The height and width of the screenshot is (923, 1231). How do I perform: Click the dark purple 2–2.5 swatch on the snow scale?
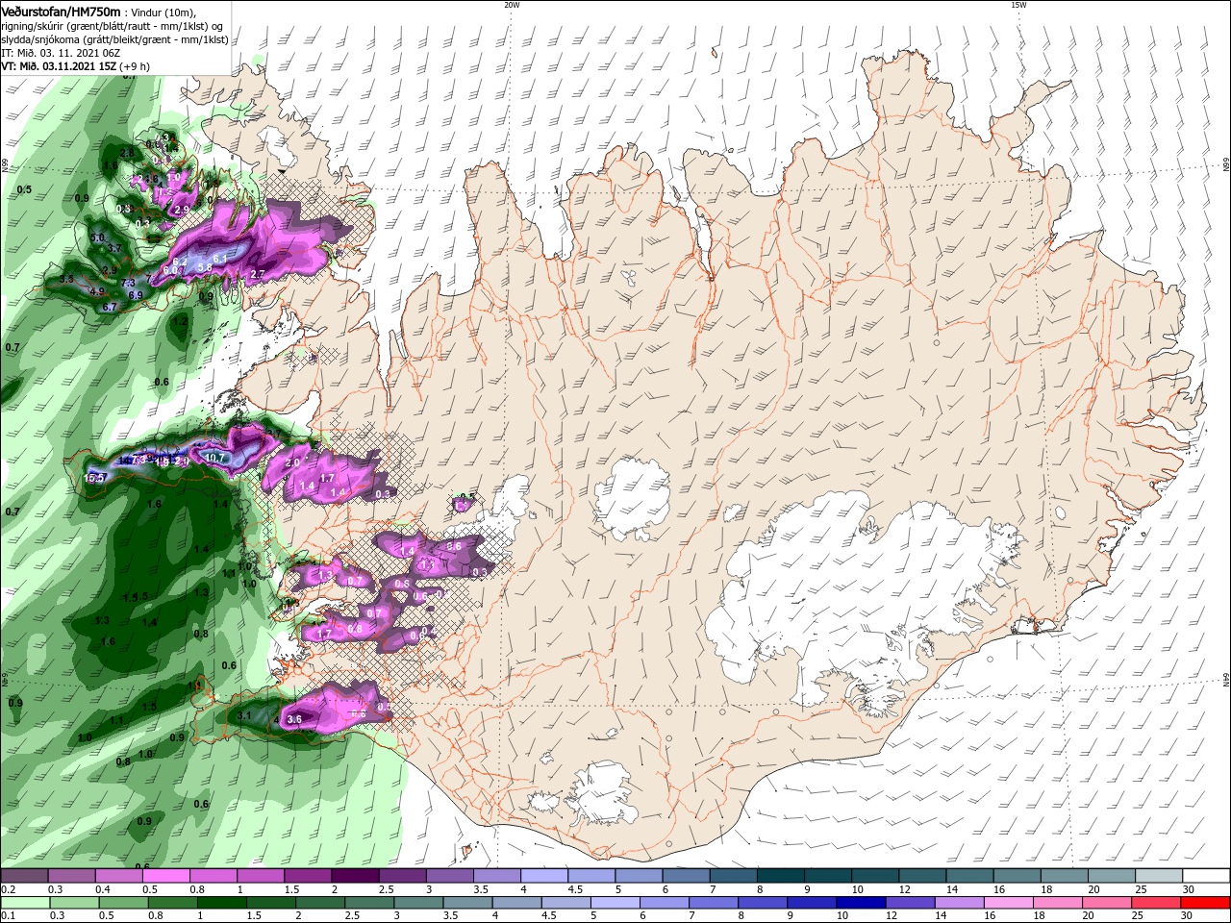(x=355, y=876)
